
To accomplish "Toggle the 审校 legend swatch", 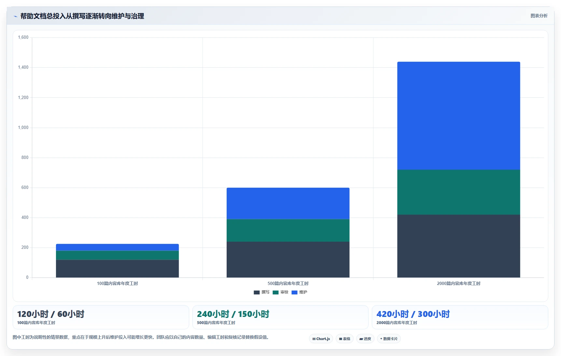I will pos(275,292).
